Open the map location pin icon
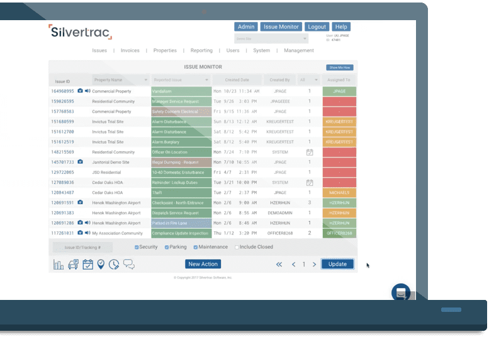Viewport: 489px width, 339px height. click(x=101, y=265)
